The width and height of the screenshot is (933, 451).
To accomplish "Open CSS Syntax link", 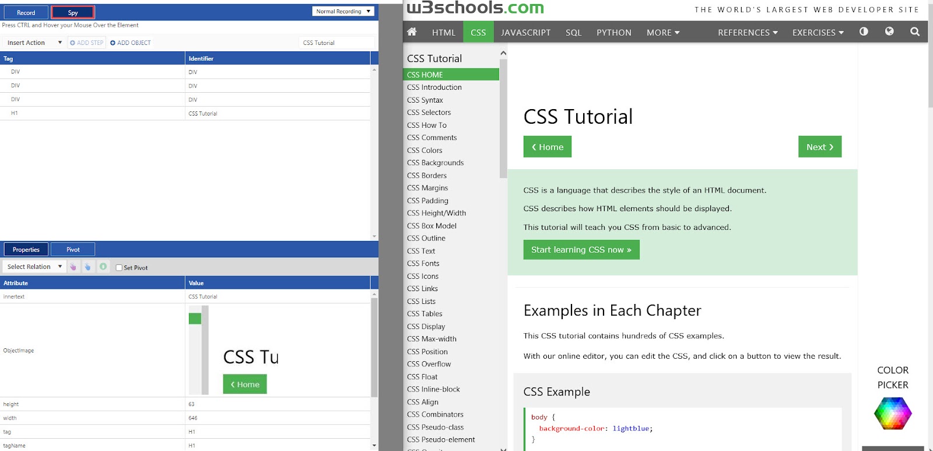I will (425, 100).
